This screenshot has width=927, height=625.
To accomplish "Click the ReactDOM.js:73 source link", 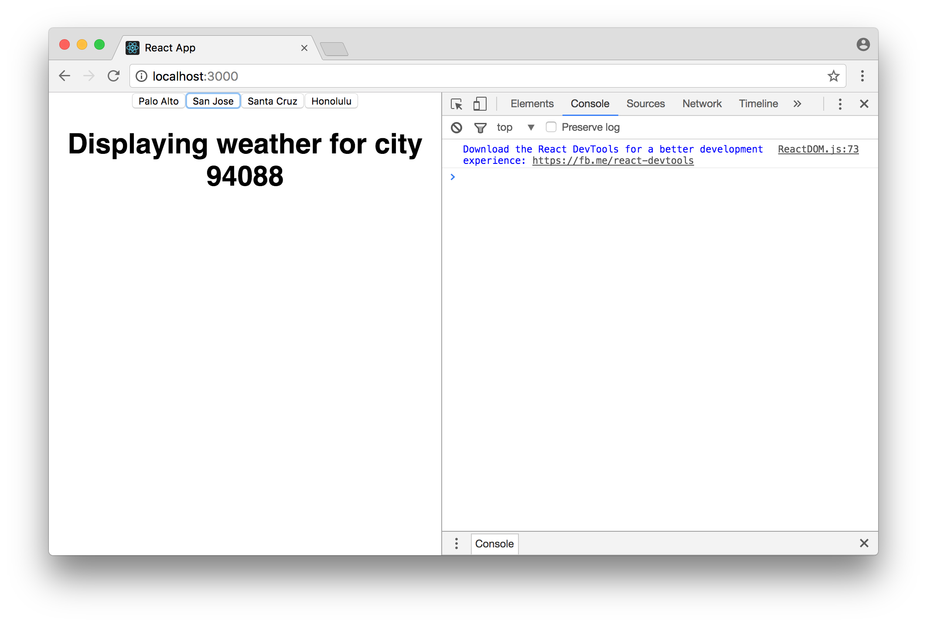I will (818, 149).
